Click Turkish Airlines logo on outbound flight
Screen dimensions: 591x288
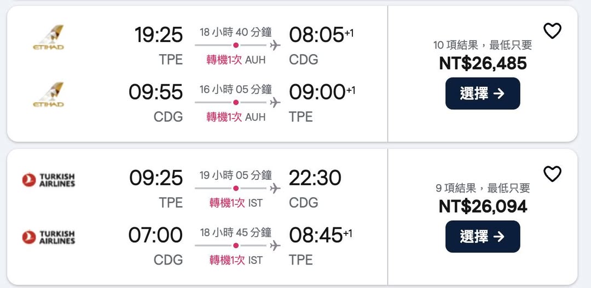(48, 180)
